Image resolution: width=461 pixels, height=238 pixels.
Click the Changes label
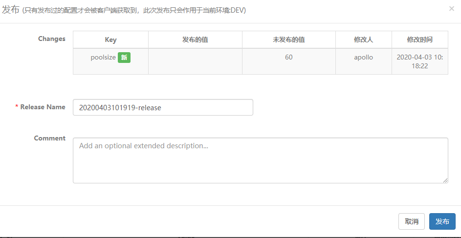point(52,39)
